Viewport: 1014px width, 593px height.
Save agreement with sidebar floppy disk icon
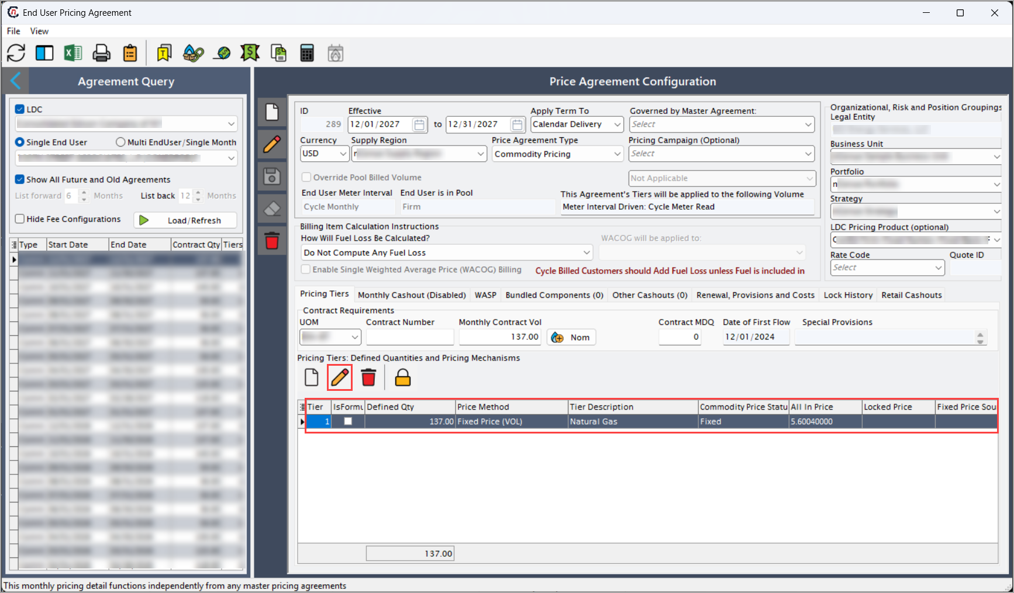click(x=272, y=176)
